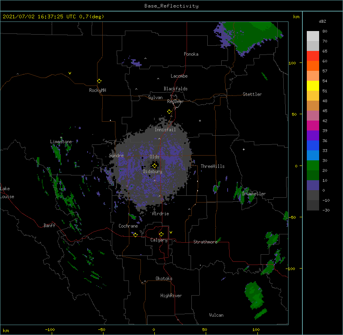Click the Sundre label
Viewport: 343px width, 335px height.
116,156
